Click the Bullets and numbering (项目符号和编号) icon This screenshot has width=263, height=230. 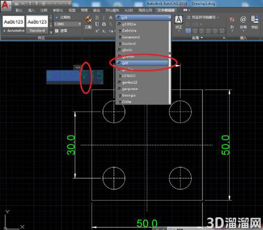(188, 17)
